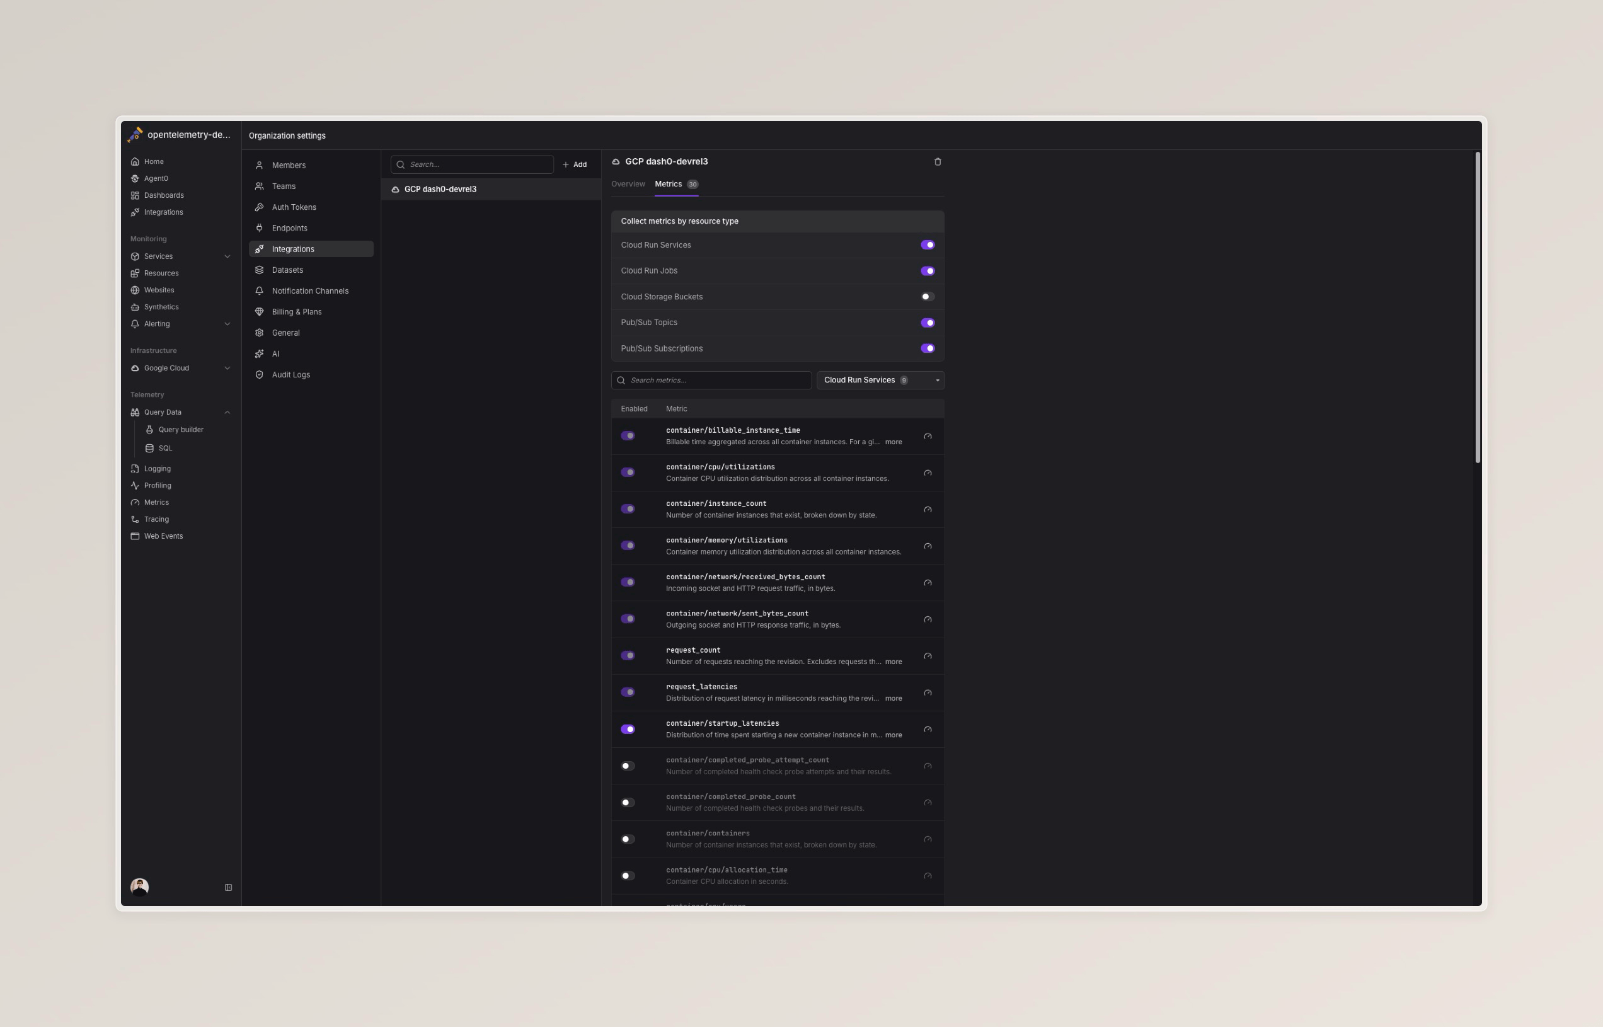Open the Cloud Run Services filter dropdown
This screenshot has height=1027, width=1603.
click(880, 380)
